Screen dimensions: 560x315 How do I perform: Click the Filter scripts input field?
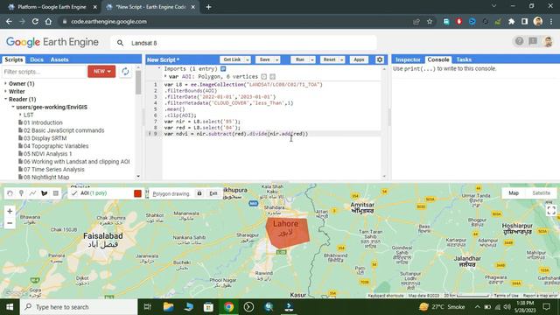[x=44, y=72]
